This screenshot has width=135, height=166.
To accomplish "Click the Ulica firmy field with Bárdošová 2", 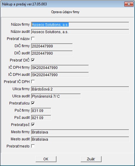I will (x=80, y=89).
